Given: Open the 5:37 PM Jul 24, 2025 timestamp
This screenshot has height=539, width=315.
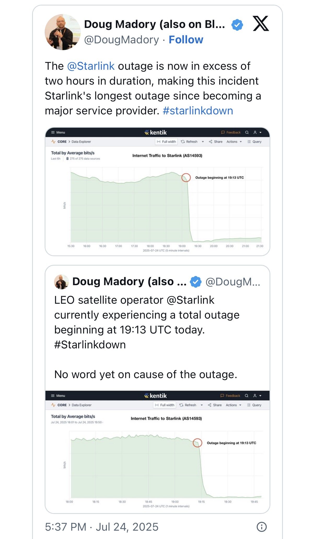Looking at the screenshot, I should coord(102,527).
